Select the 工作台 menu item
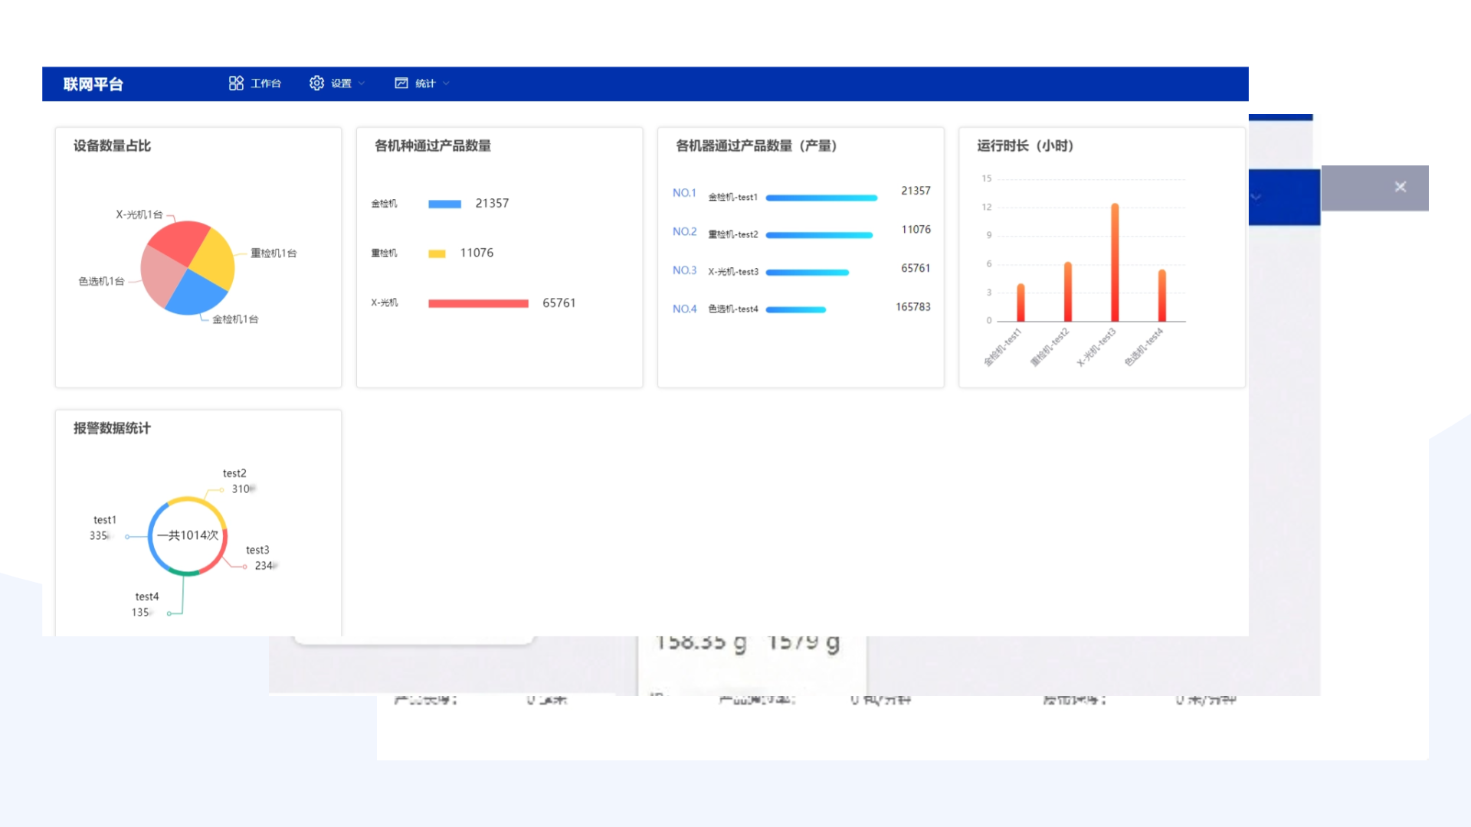Image resolution: width=1471 pixels, height=827 pixels. pyautogui.click(x=264, y=83)
